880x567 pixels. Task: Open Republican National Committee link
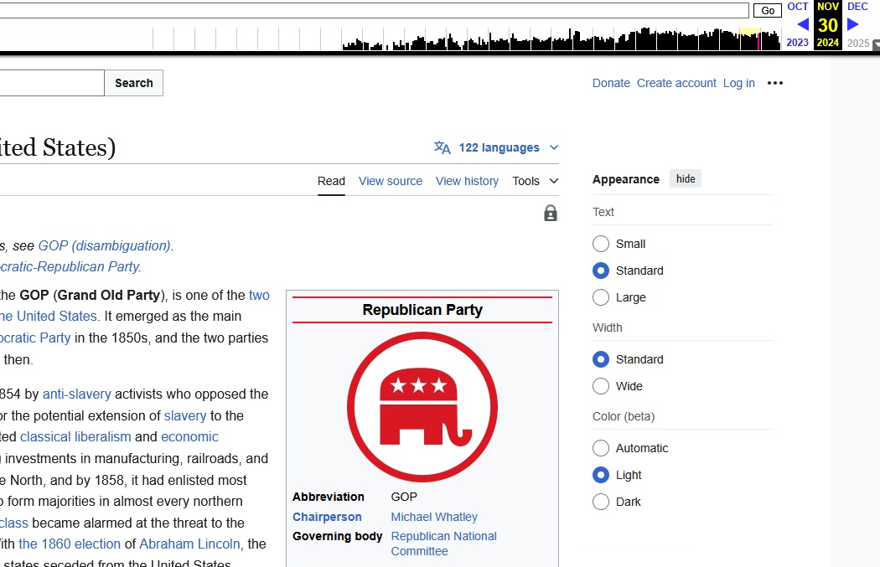click(x=443, y=544)
